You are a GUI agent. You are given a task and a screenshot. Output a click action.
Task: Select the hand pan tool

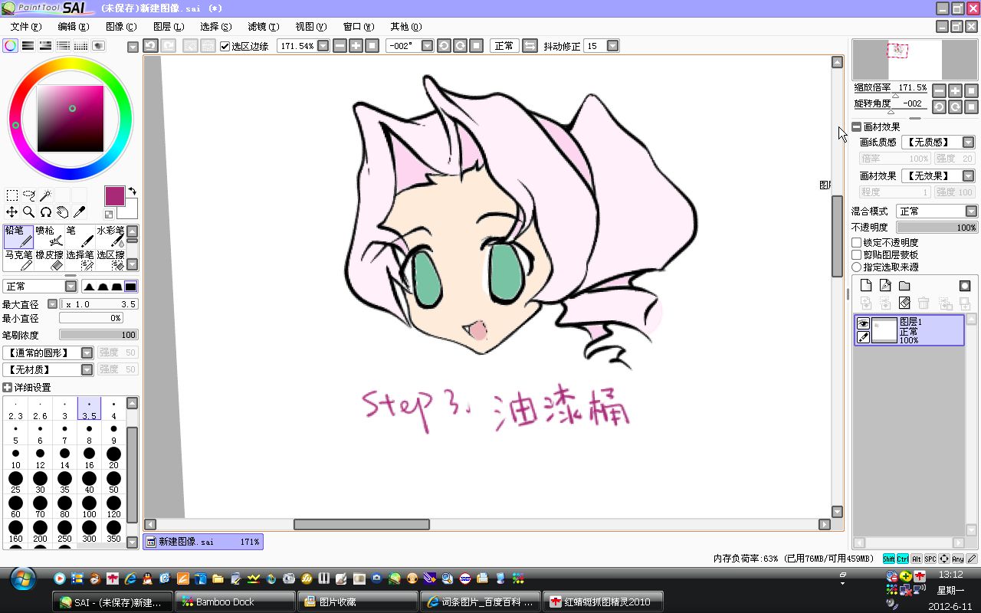(62, 212)
